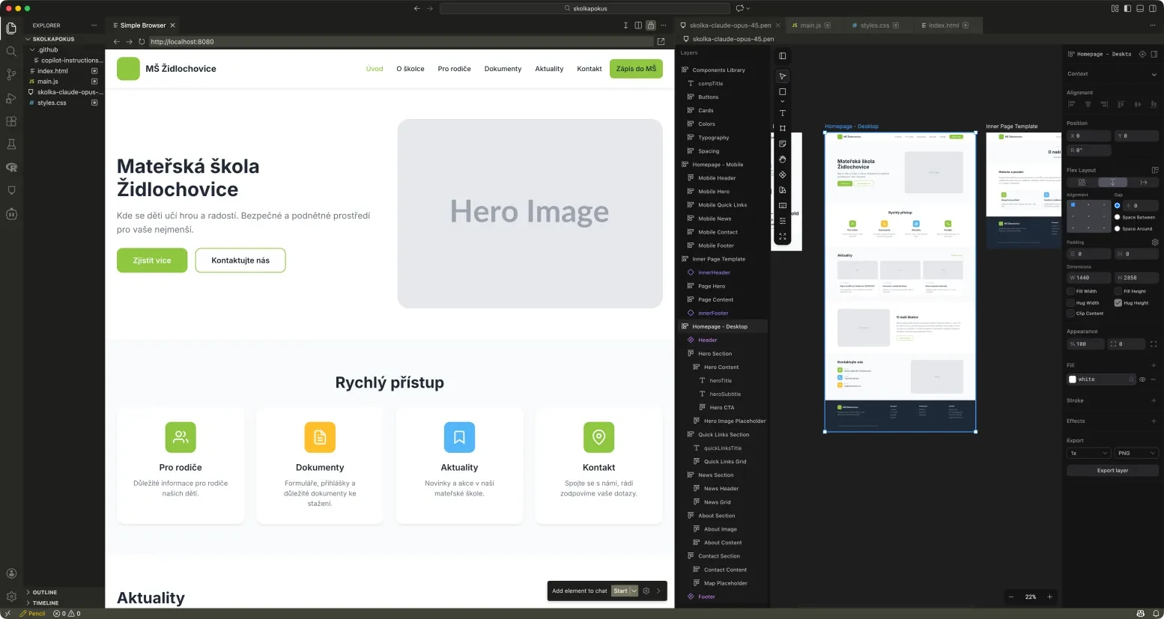Open the PNG export format dropdown

click(1136, 452)
